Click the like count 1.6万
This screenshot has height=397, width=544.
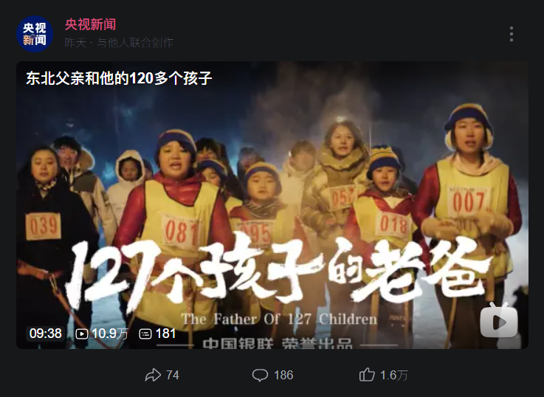point(393,375)
